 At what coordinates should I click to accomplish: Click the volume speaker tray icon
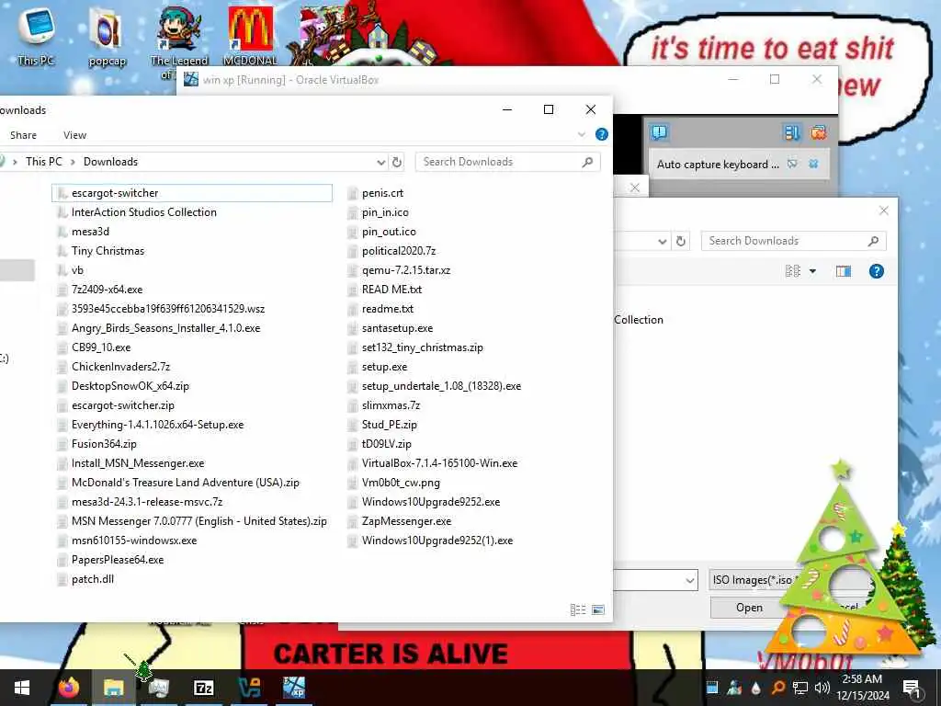[x=822, y=688]
